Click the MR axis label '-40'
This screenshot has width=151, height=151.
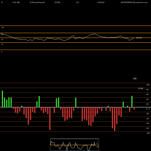click(x=147, y=119)
